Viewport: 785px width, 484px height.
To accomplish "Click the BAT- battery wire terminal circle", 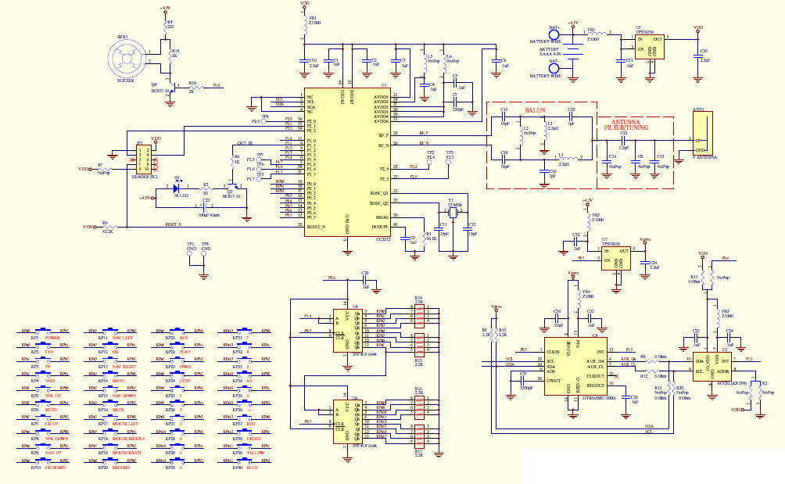I will point(554,68).
